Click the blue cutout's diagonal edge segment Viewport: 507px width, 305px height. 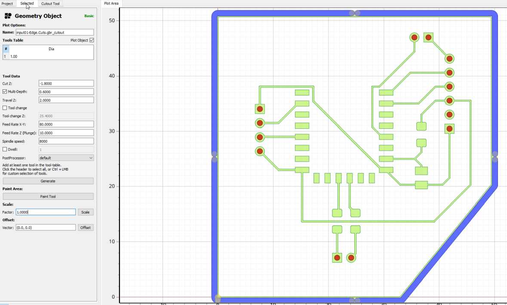coord(449,243)
